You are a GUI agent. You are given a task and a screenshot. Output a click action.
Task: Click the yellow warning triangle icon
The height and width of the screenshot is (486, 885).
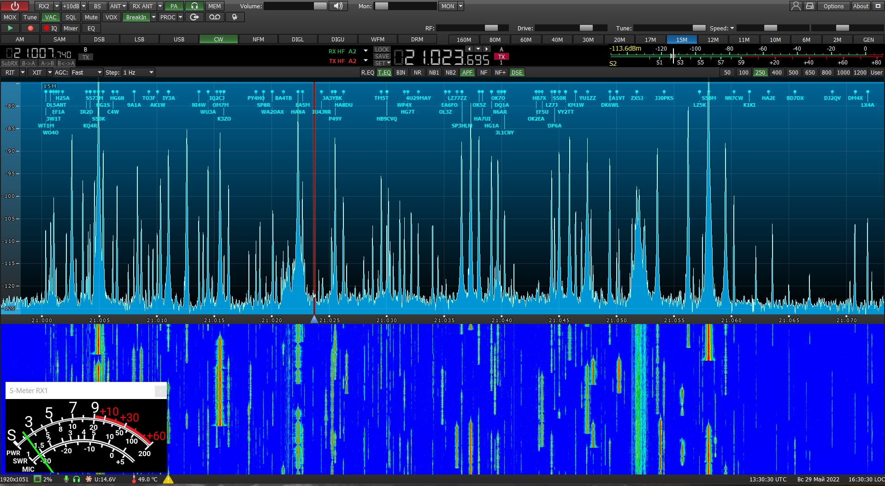point(168,479)
